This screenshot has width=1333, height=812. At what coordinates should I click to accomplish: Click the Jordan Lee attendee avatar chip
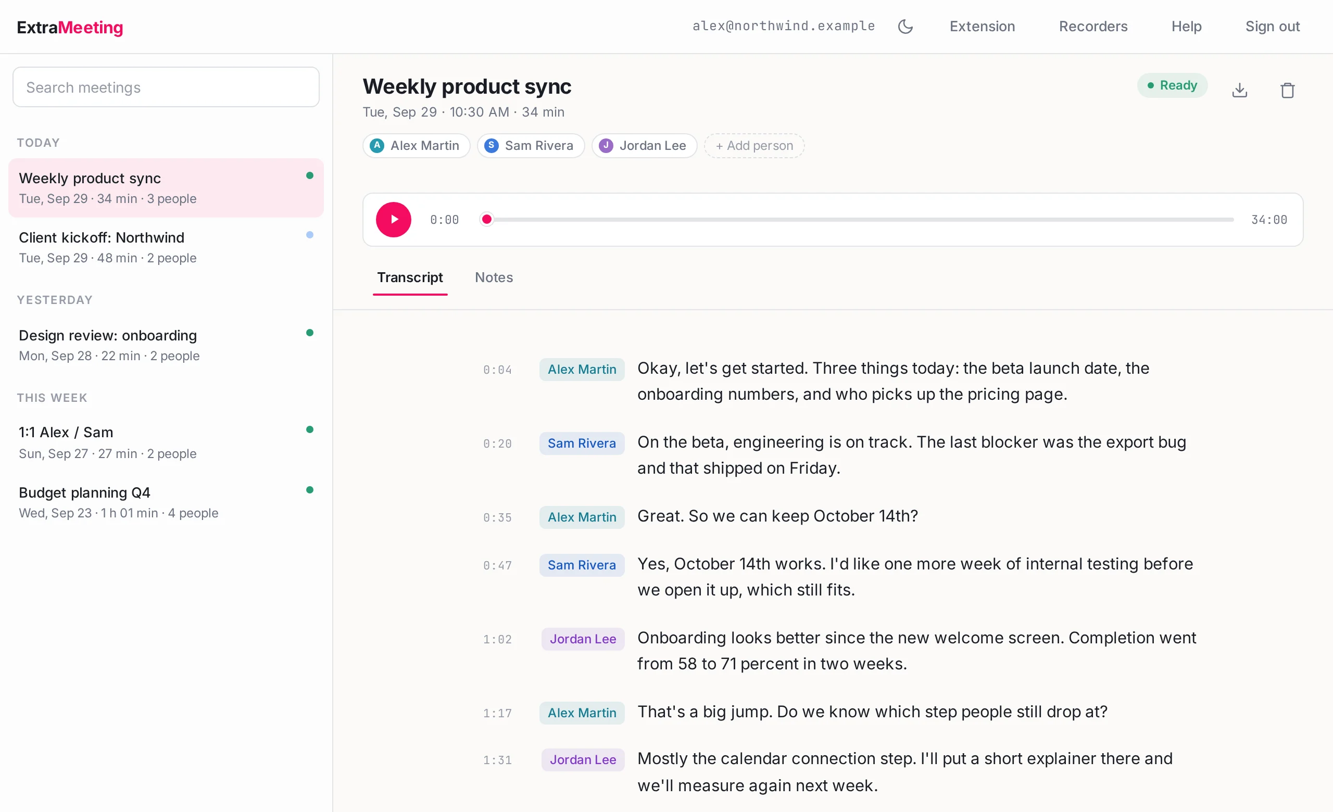[x=644, y=145]
